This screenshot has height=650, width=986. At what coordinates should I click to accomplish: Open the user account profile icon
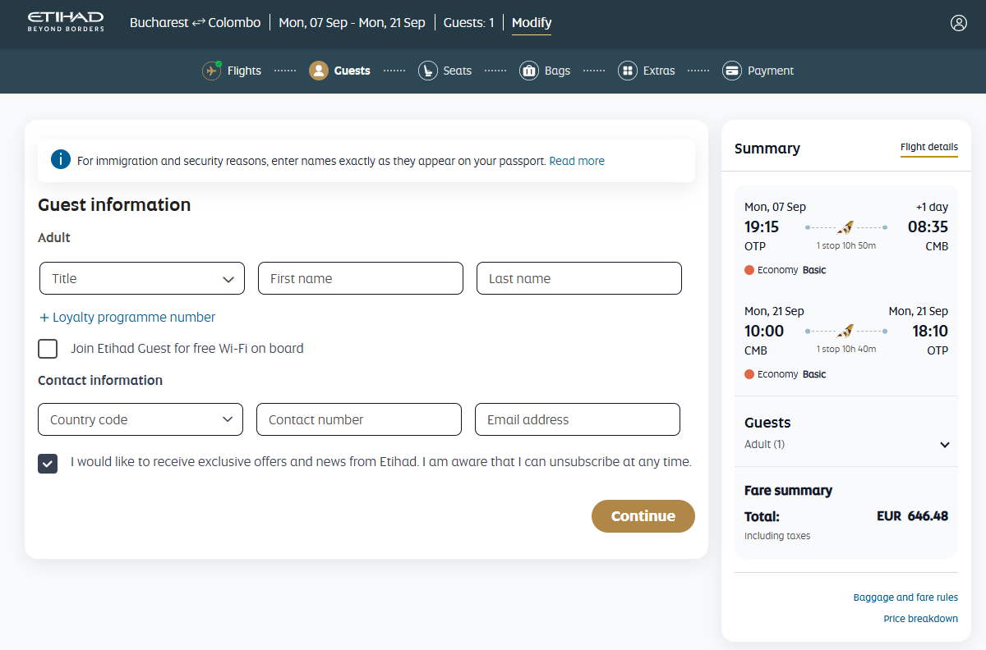pyautogui.click(x=958, y=23)
